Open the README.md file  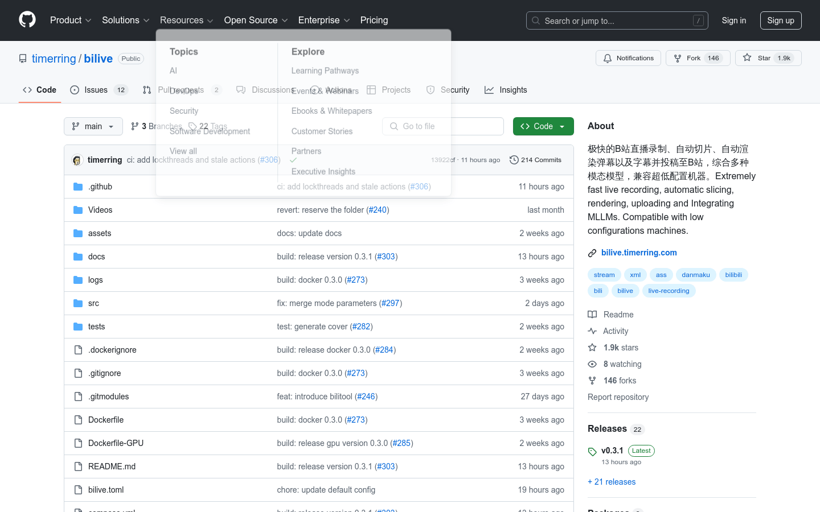pyautogui.click(x=112, y=466)
